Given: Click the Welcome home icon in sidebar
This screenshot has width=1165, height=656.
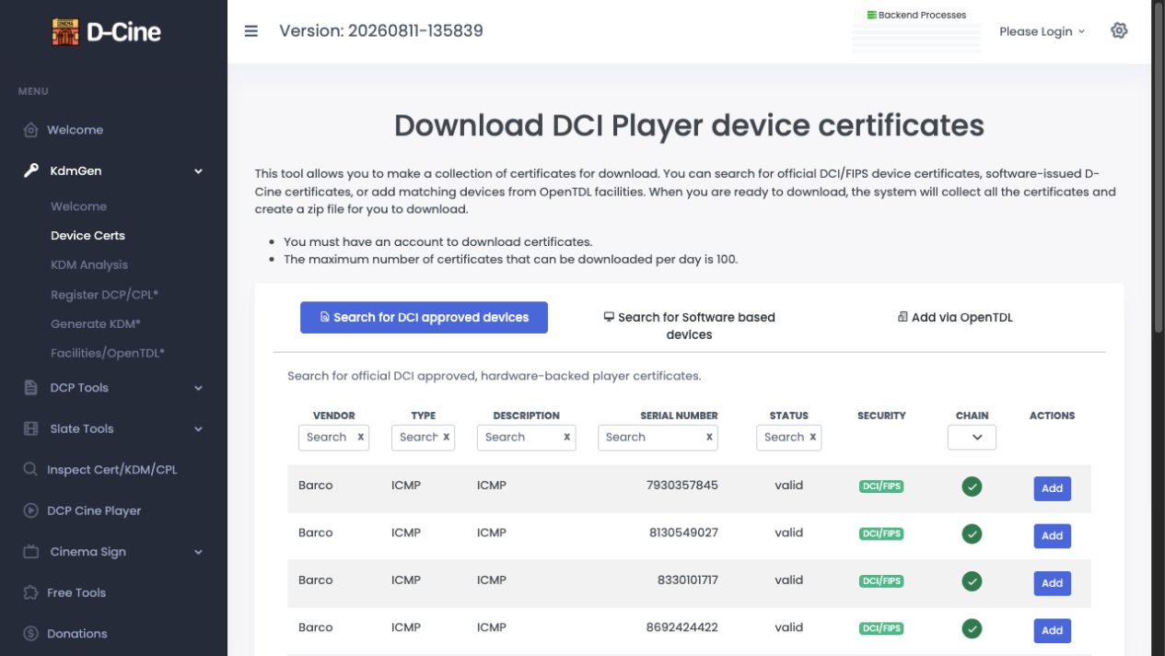Looking at the screenshot, I should point(30,130).
